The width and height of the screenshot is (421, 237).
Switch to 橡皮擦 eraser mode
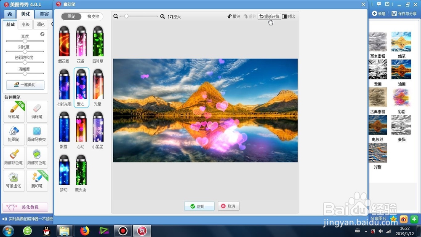(x=93, y=16)
